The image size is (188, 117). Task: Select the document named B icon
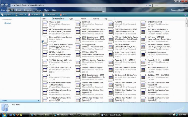[45, 77]
